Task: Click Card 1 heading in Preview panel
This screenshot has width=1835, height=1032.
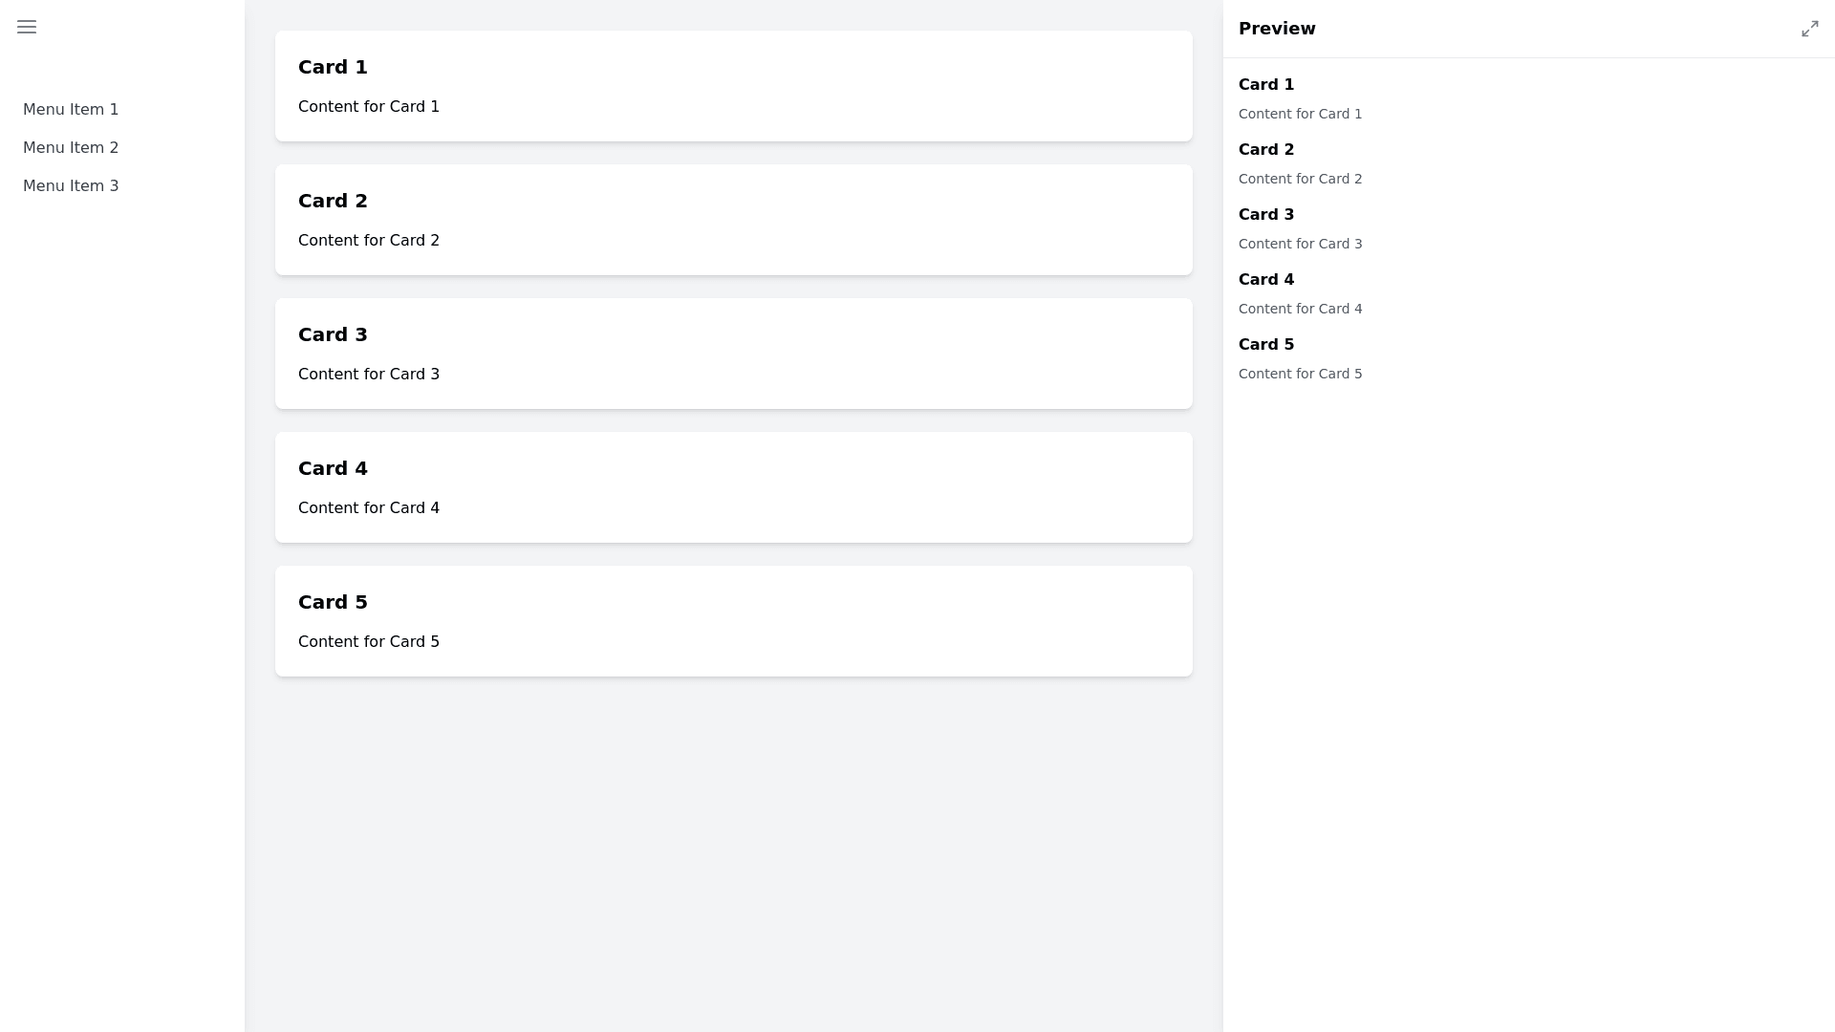Action: tap(1266, 85)
